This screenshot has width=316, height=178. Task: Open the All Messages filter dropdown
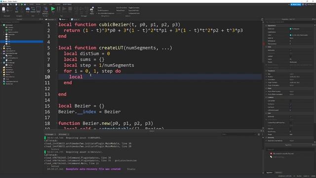coord(50,134)
